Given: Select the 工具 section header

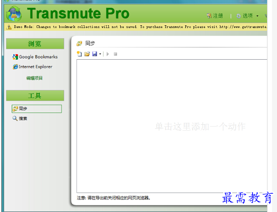Looking at the screenshot, I should 35,95.
